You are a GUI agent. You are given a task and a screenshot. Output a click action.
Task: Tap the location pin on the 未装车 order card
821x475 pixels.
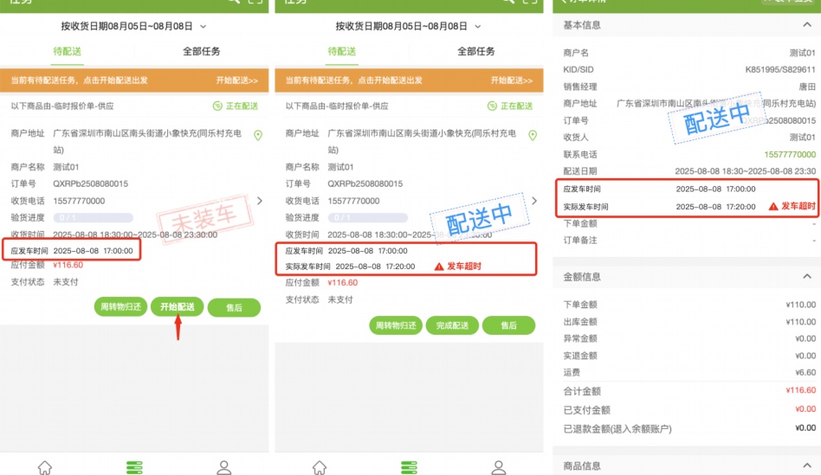[x=257, y=136]
